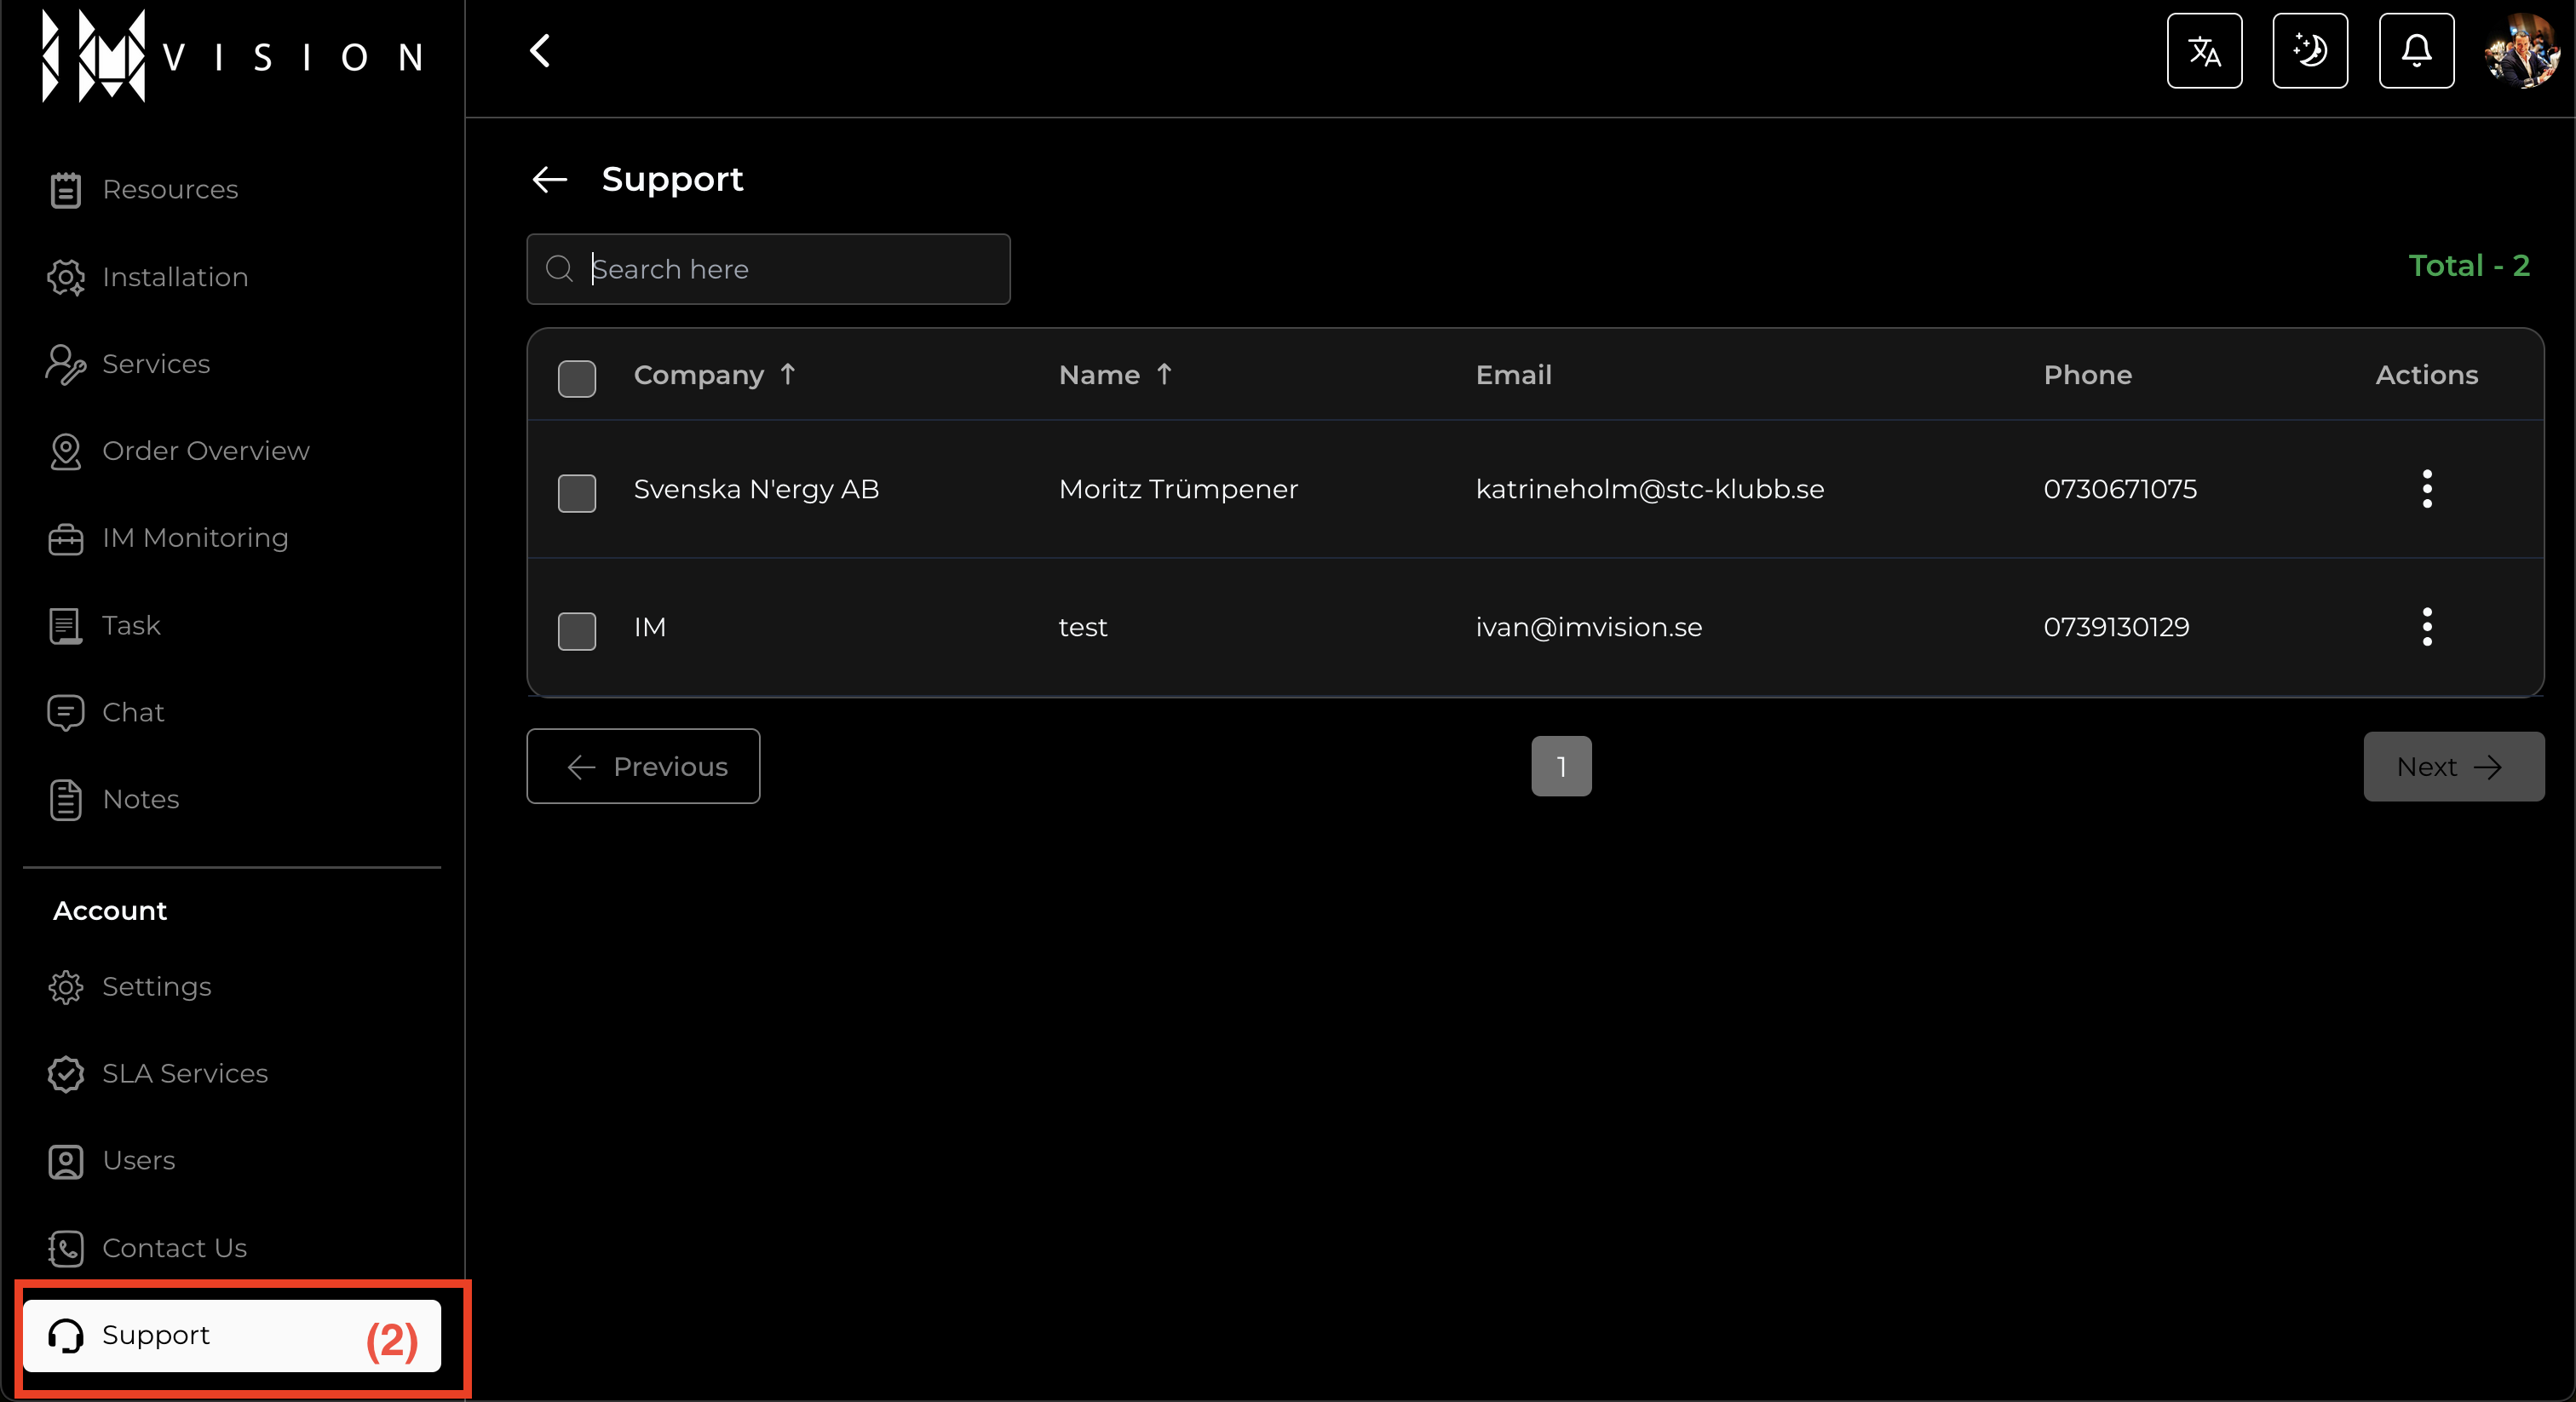This screenshot has height=1402, width=2576.
Task: Go back using arrow beside Support title
Action: (550, 180)
